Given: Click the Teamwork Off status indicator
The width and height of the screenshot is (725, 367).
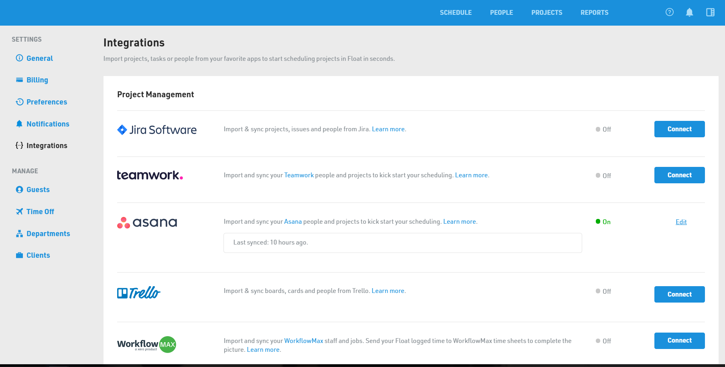Looking at the screenshot, I should click(603, 176).
